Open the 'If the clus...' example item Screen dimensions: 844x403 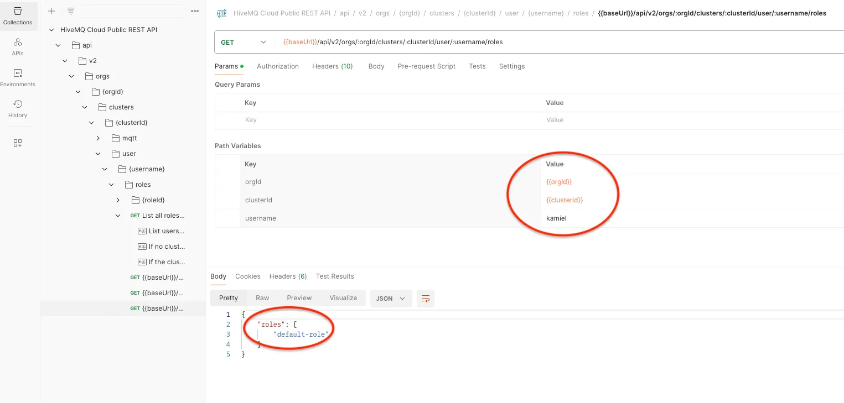[x=161, y=262]
